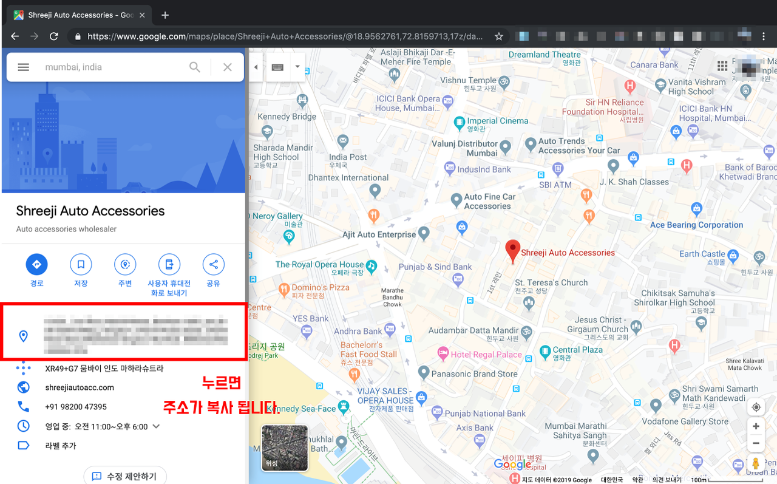Zoom out with the minus button

coord(756,443)
